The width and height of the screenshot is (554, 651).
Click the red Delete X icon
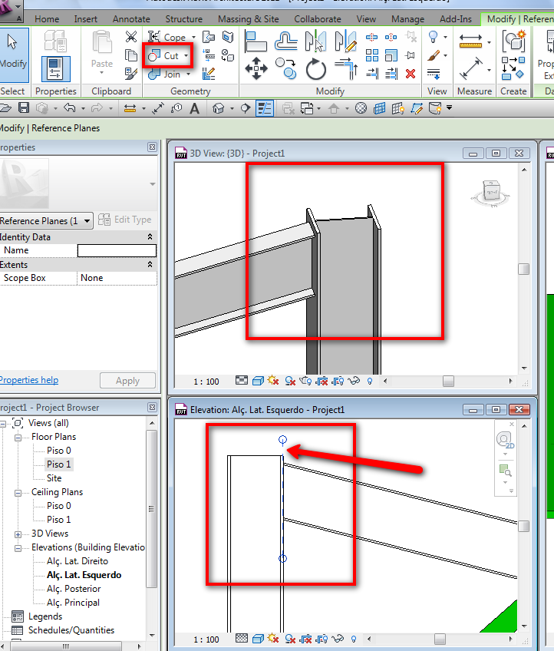click(411, 74)
